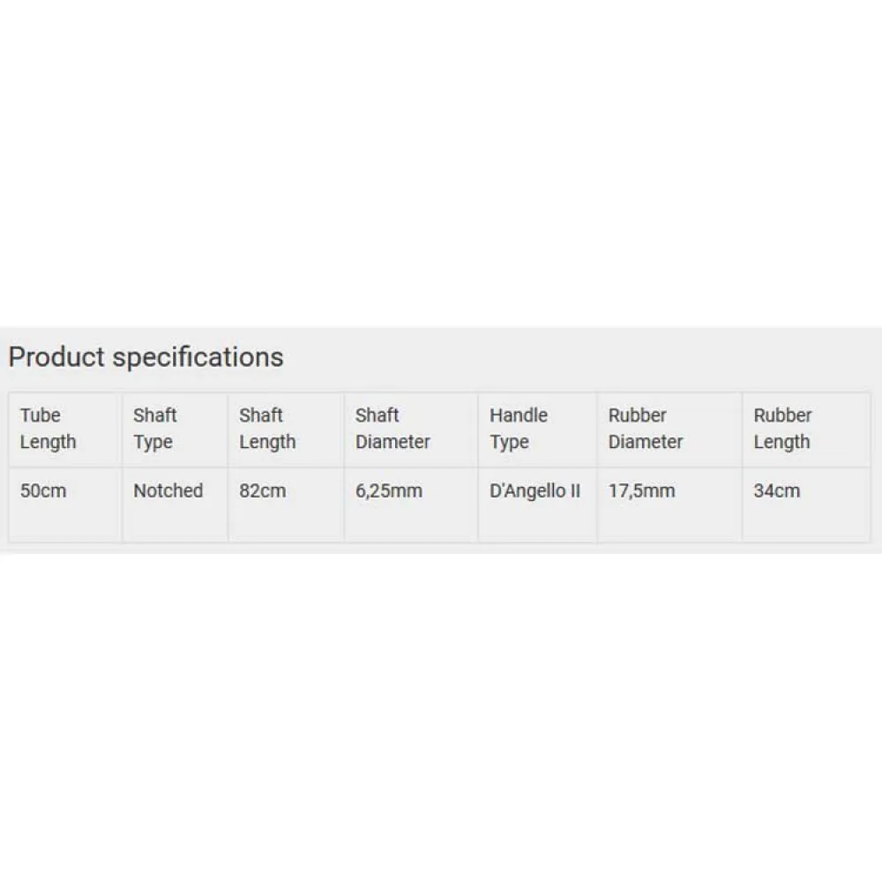
Task: Click the 'Shaft Type' header cell
Action: pyautogui.click(x=154, y=429)
